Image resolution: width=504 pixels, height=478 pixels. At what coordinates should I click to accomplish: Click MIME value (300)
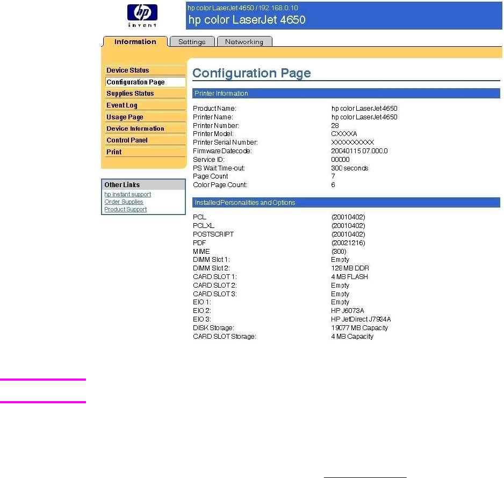pyautogui.click(x=339, y=251)
